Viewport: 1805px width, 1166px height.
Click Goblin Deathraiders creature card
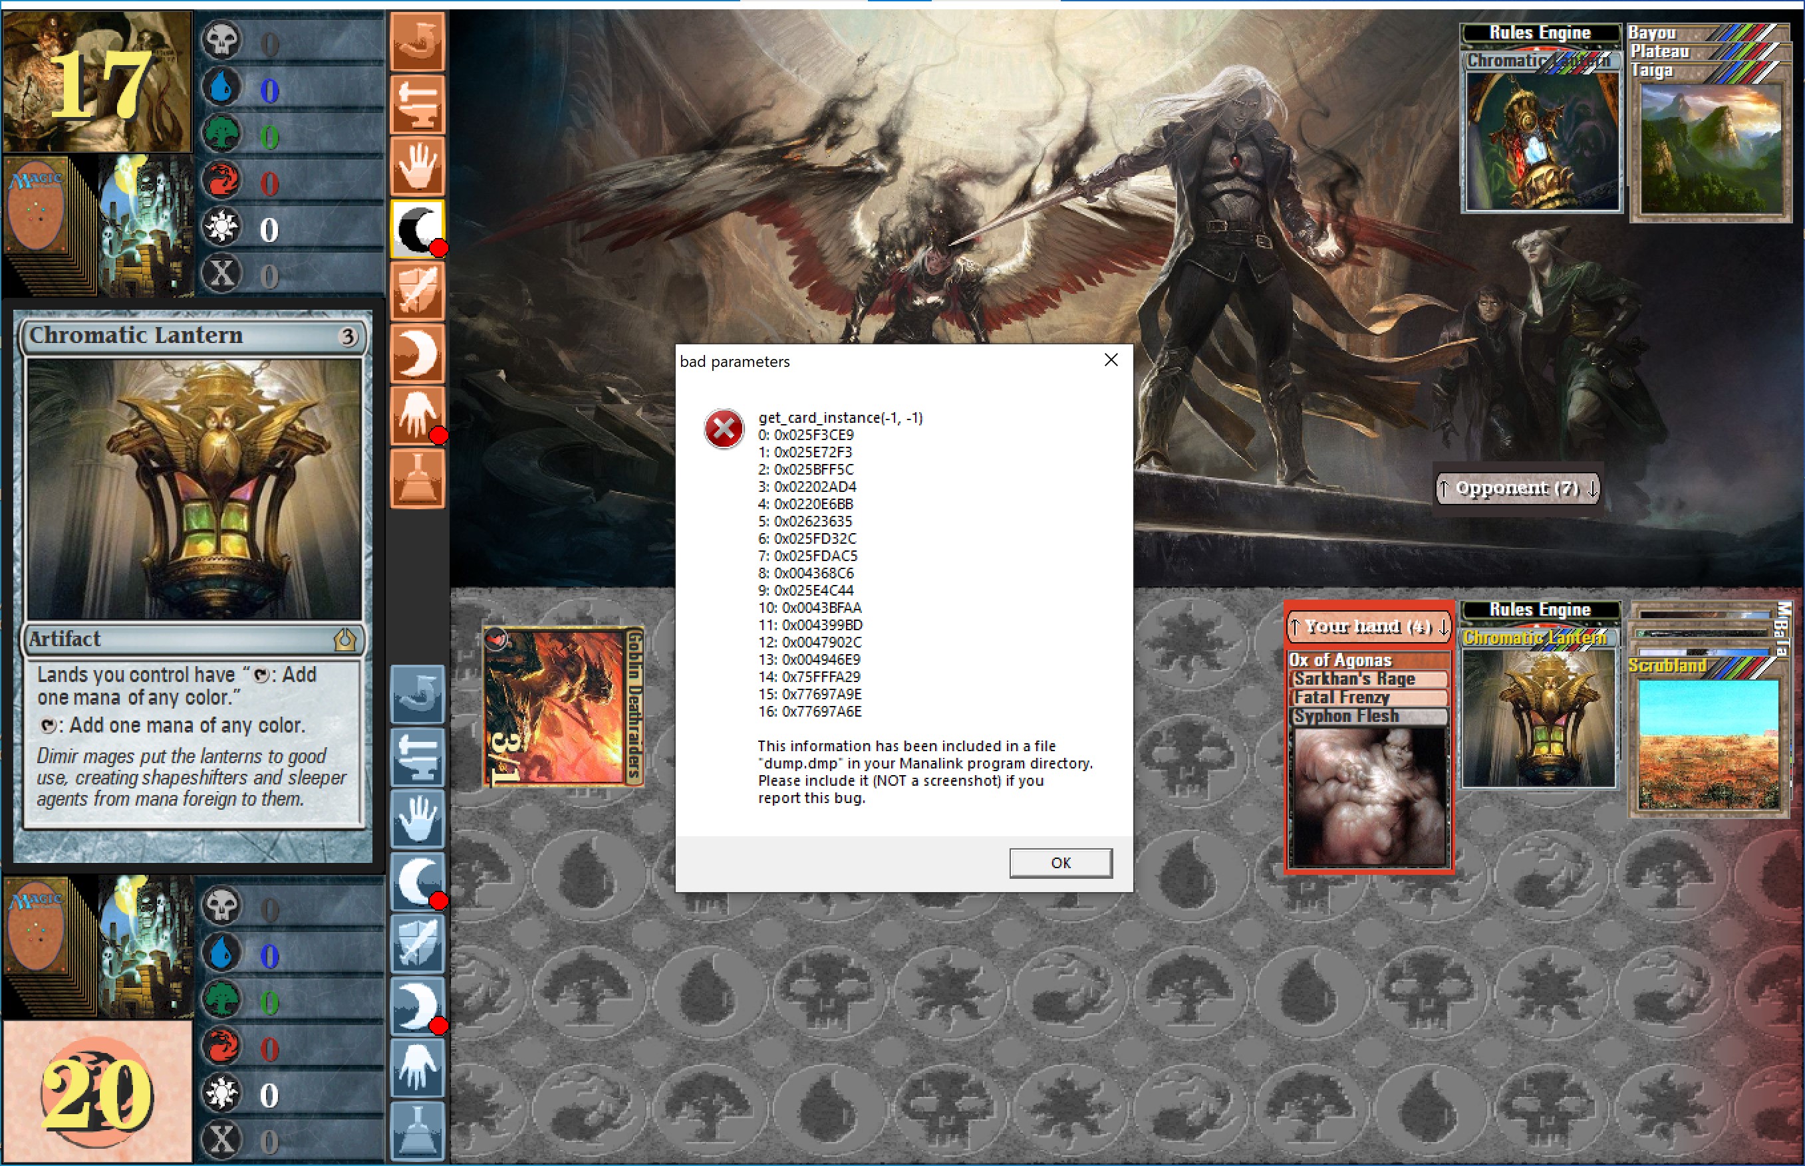pos(563,707)
